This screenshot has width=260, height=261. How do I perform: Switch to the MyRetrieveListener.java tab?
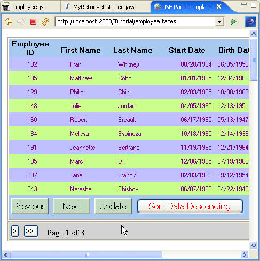point(101,7)
